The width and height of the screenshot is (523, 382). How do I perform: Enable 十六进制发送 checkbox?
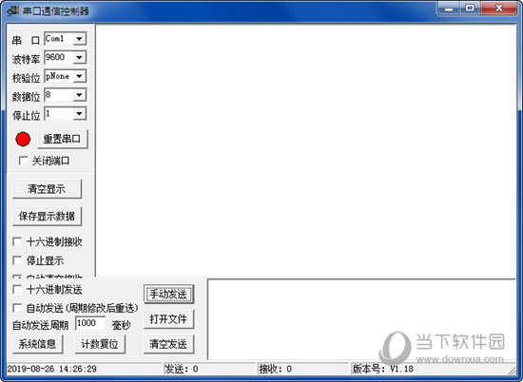coord(17,289)
